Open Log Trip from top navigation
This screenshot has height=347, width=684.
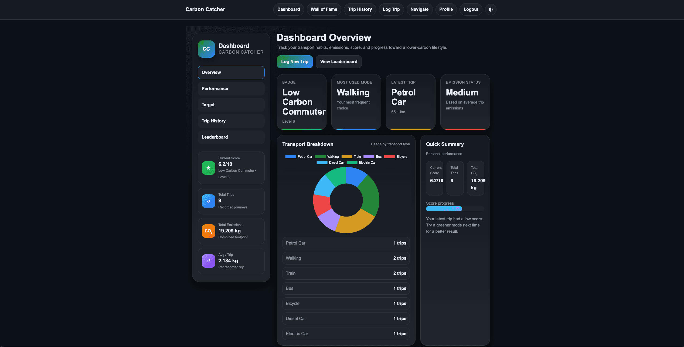point(391,9)
